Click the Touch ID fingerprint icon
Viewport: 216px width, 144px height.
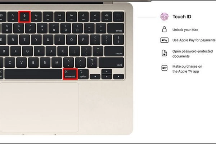(x=165, y=17)
